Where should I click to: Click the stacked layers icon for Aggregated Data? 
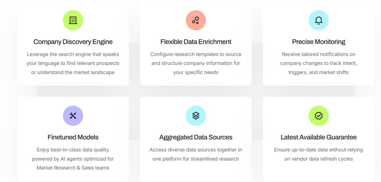[196, 116]
